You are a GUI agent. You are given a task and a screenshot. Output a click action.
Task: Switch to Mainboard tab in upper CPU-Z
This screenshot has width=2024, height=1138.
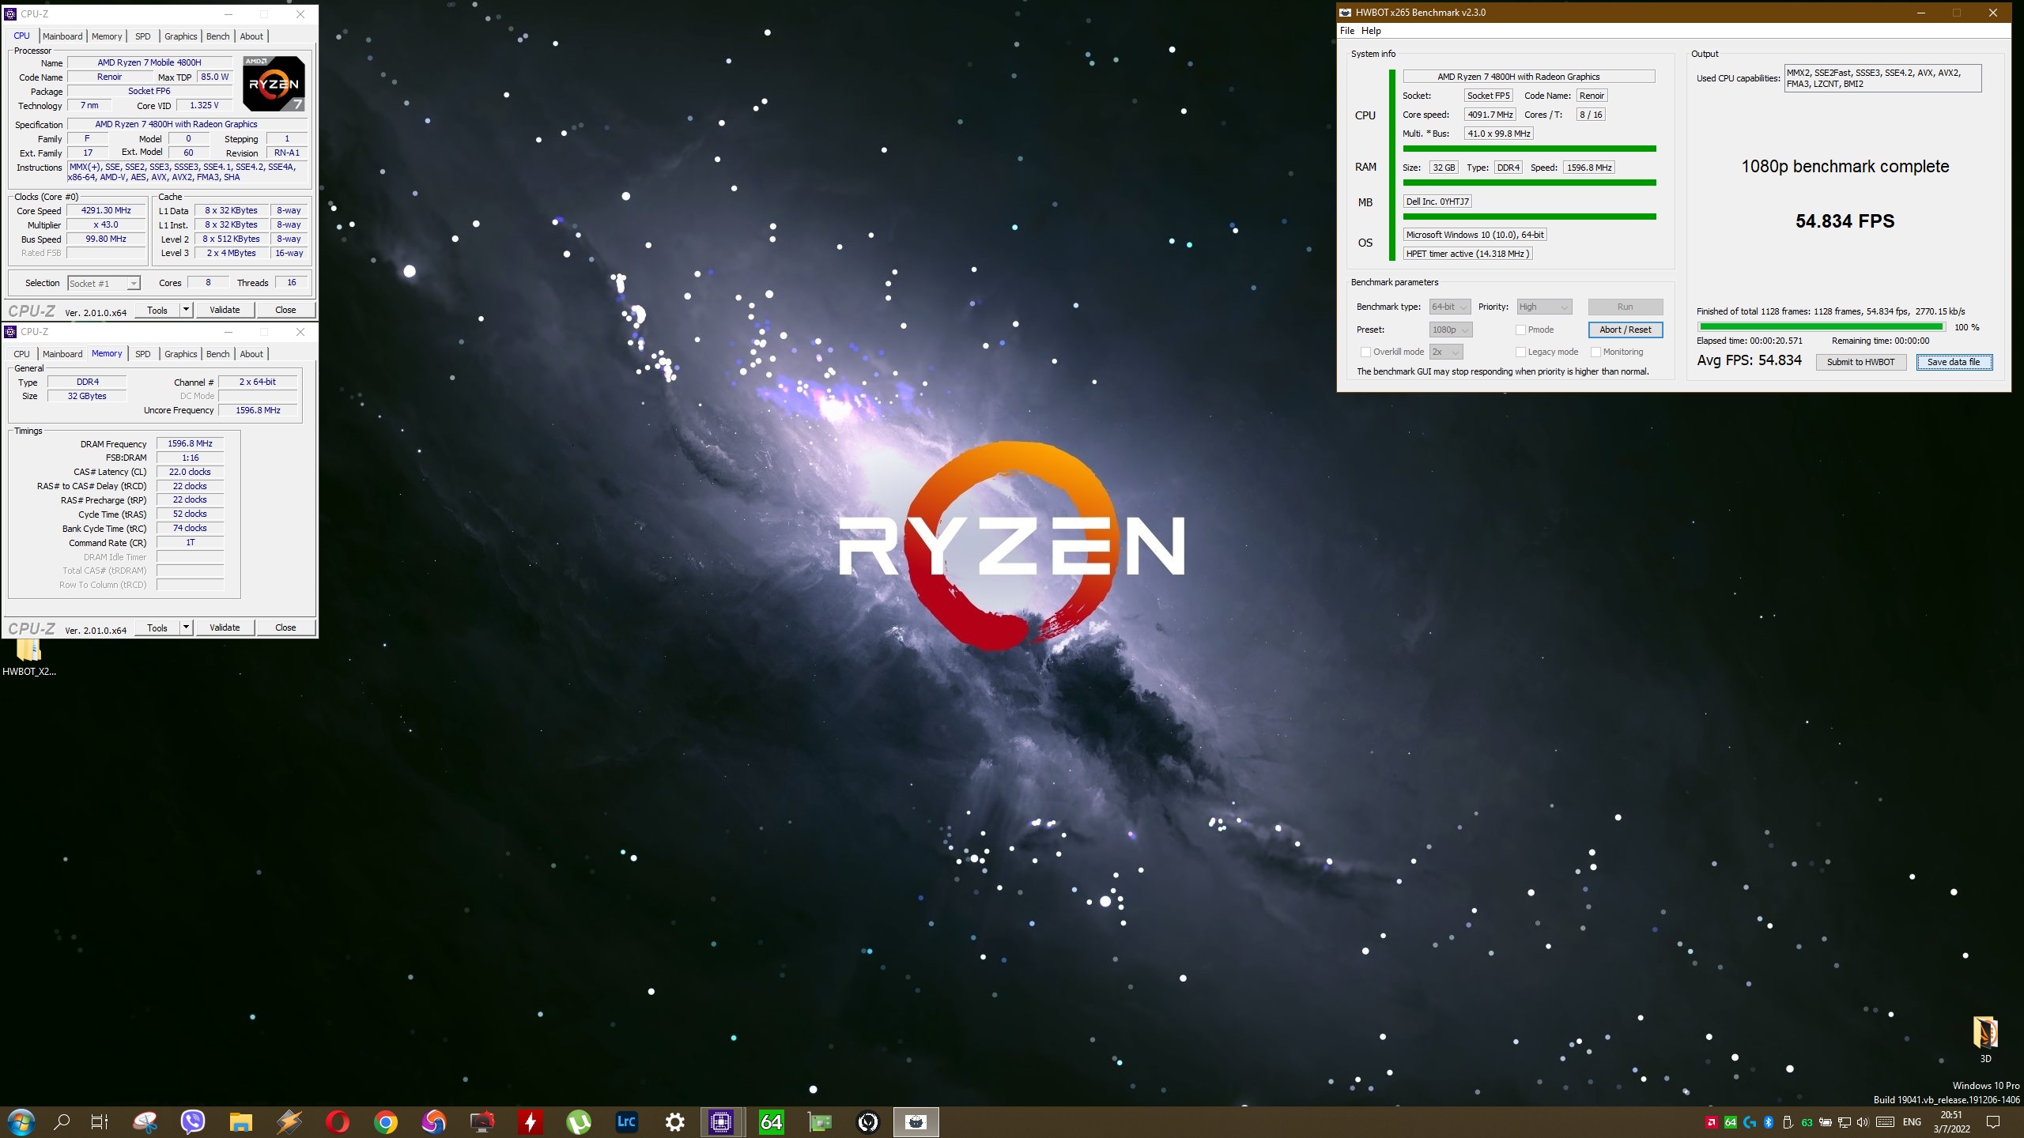tap(62, 36)
